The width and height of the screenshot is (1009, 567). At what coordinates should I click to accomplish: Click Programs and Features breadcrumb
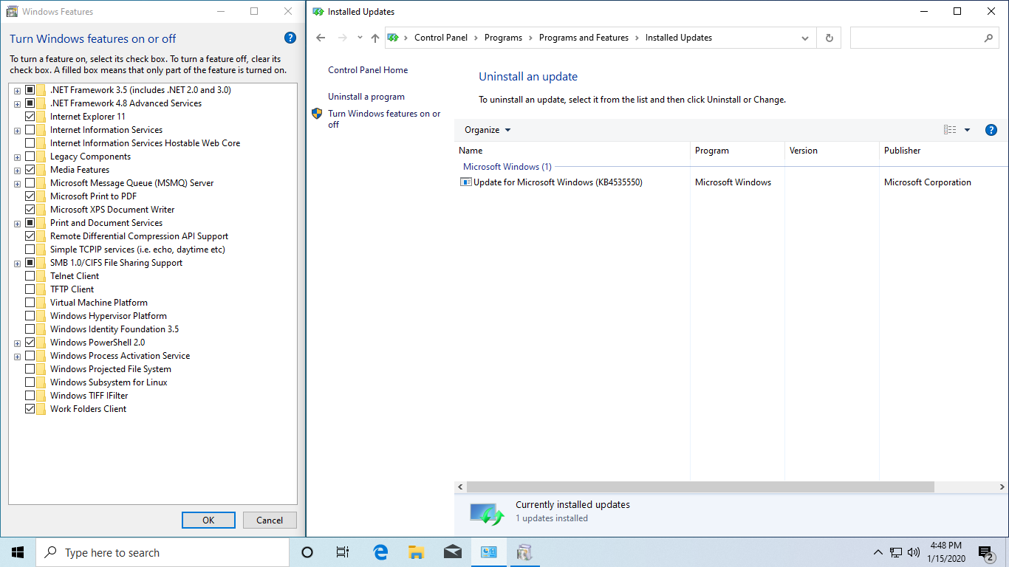(x=584, y=38)
